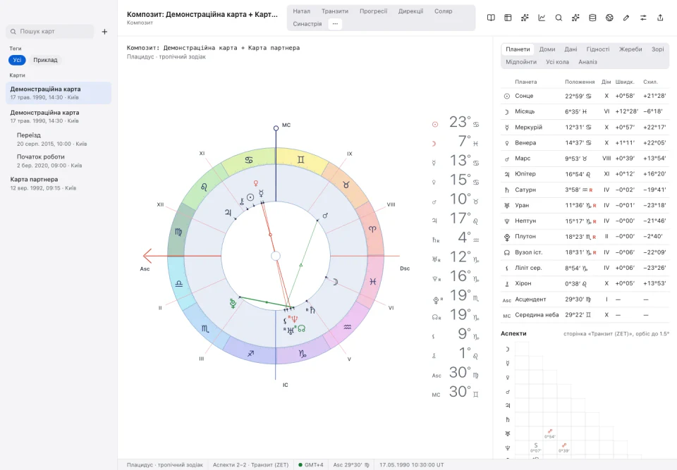Screen dimensions: 677x470
Task: Click the Положення column header
Action: click(x=580, y=82)
